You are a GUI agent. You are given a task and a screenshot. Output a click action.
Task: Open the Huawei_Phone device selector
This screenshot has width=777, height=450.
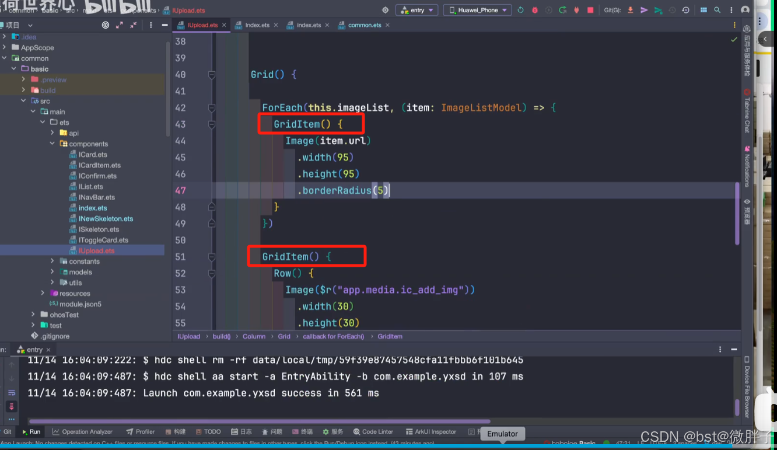(477, 10)
